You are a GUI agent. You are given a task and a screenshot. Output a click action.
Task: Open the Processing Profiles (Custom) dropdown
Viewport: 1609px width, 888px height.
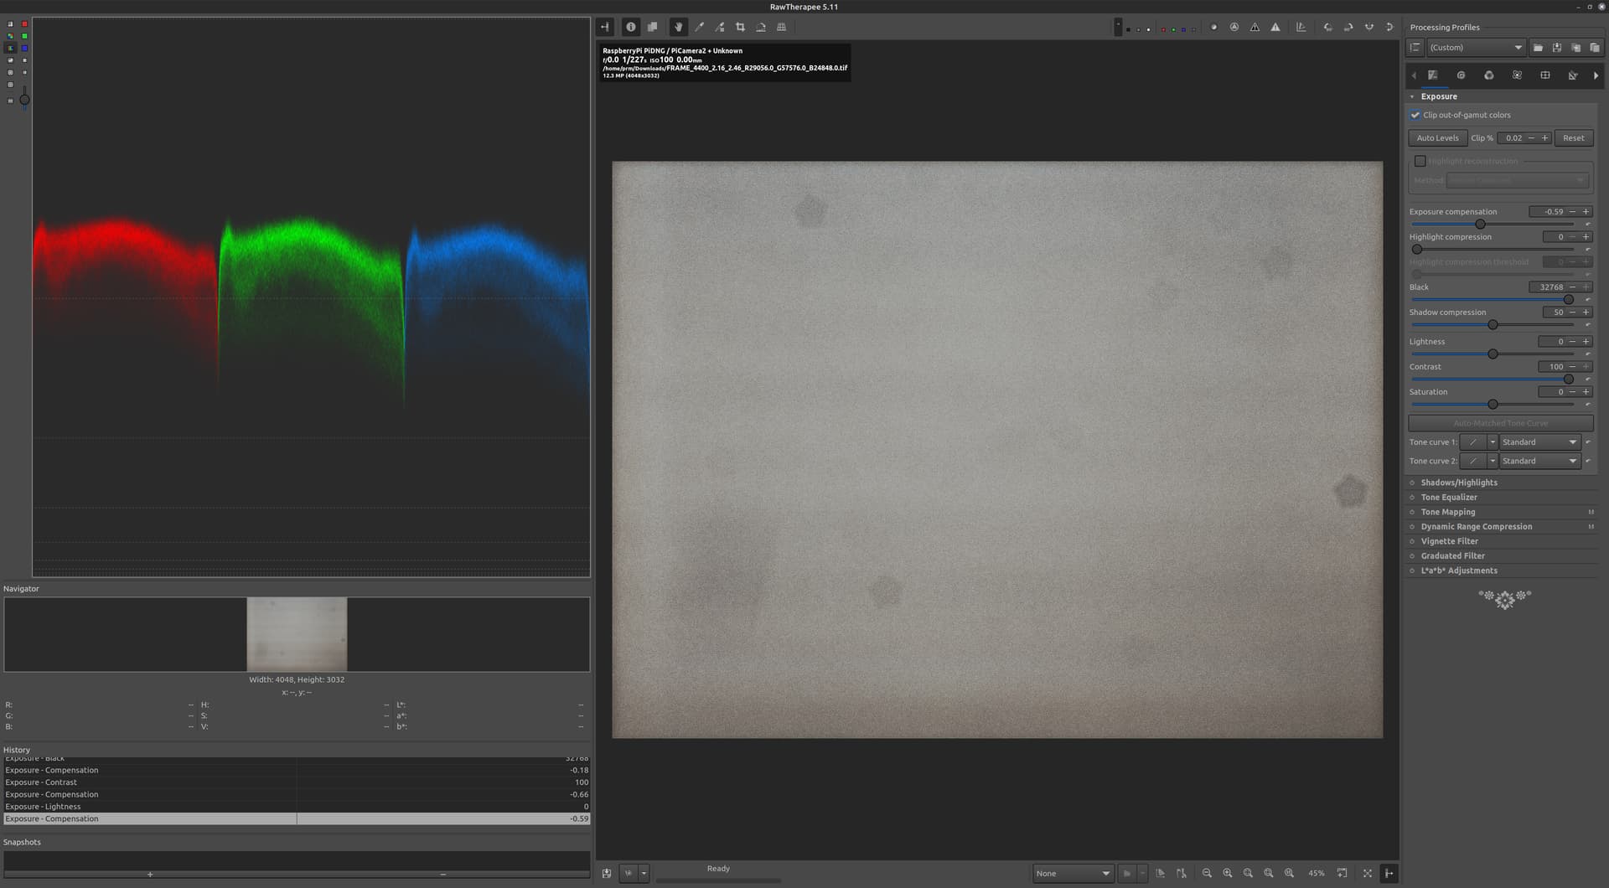(x=1475, y=48)
